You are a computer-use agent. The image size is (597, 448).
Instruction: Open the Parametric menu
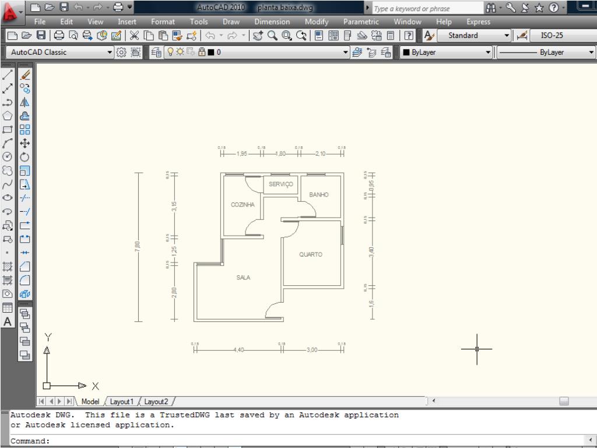pos(361,22)
